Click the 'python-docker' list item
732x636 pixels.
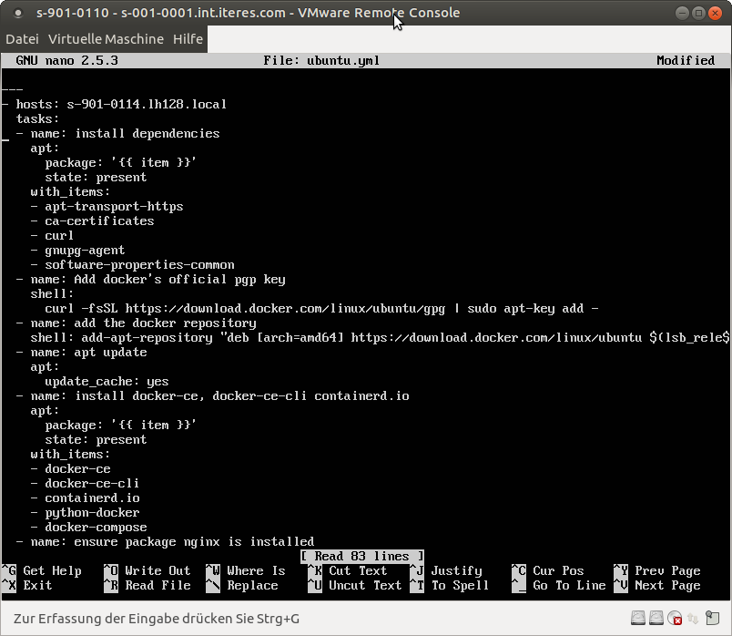85,512
